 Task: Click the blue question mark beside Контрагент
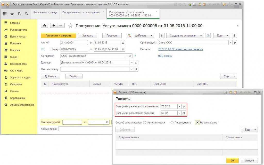pos(135,56)
